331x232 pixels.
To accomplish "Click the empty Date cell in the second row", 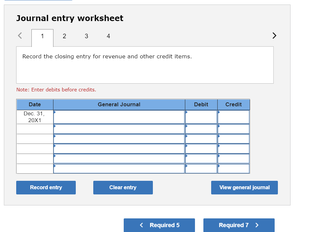I will [35, 129].
